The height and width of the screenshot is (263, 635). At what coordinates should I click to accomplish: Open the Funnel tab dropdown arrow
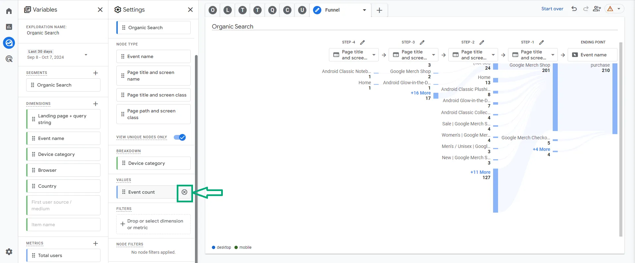coord(364,10)
